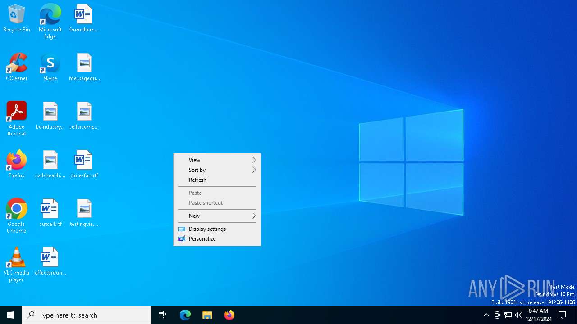Viewport: 577px width, 324px height.
Task: Launch Firefox from the taskbar
Action: coord(229,315)
